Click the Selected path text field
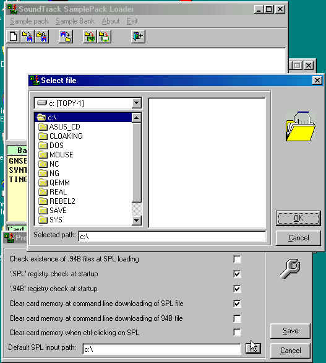 pyautogui.click(x=172, y=237)
